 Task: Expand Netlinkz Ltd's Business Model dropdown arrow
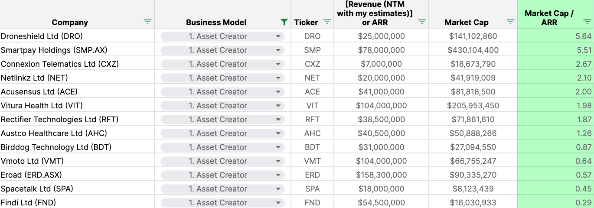278,78
